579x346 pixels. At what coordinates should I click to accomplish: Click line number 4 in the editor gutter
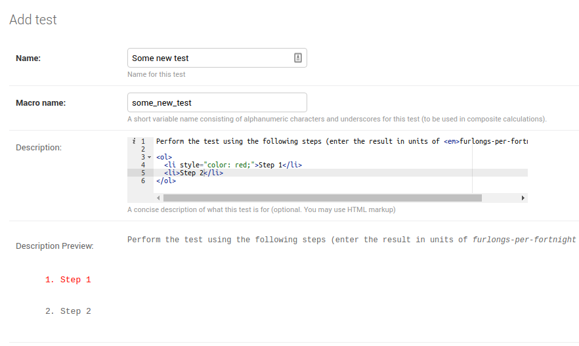[x=143, y=165]
